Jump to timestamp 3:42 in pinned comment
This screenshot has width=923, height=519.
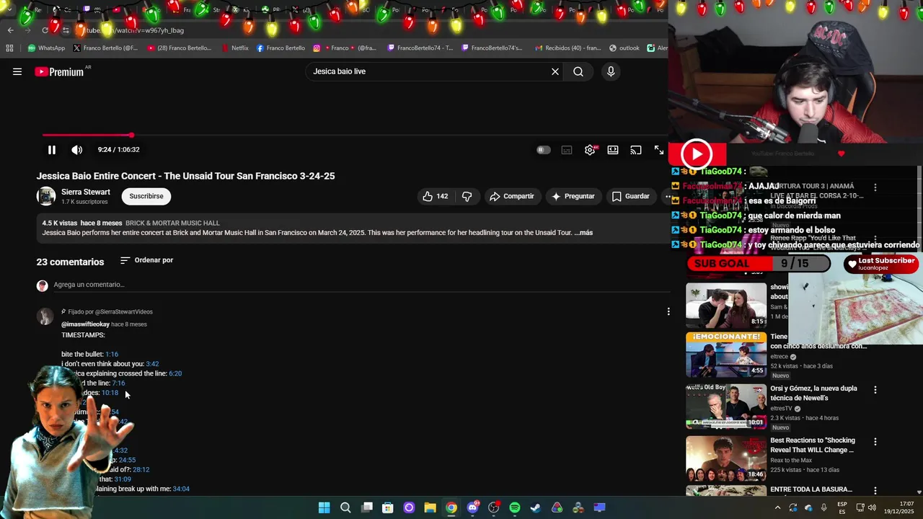[x=152, y=364]
